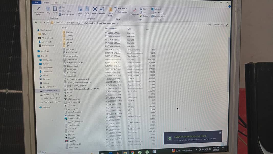Open All mix Song quick access

click(x=46, y=38)
